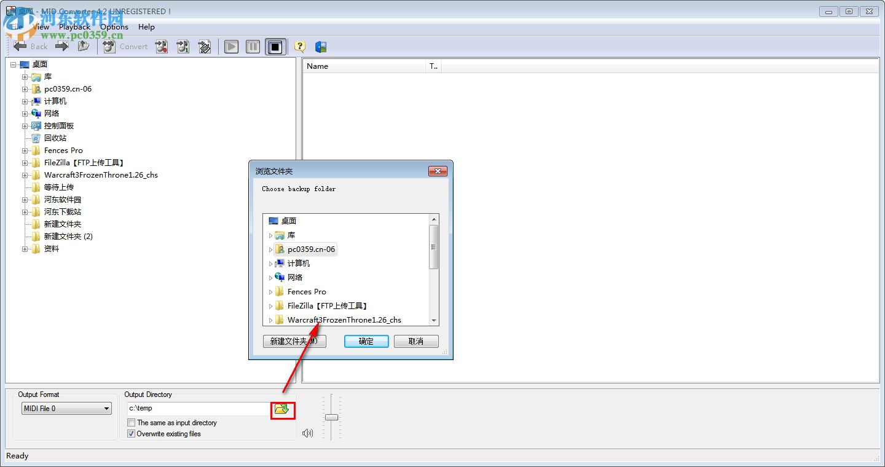
Task: Click the browse dialog scrollbar down arrow
Action: click(434, 320)
